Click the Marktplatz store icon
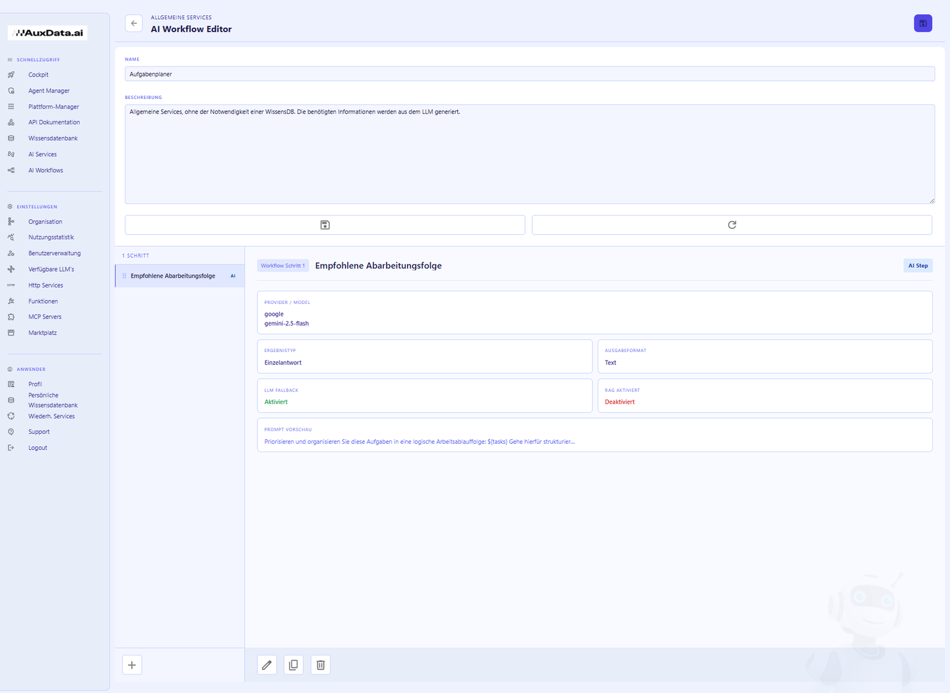 pyautogui.click(x=11, y=332)
